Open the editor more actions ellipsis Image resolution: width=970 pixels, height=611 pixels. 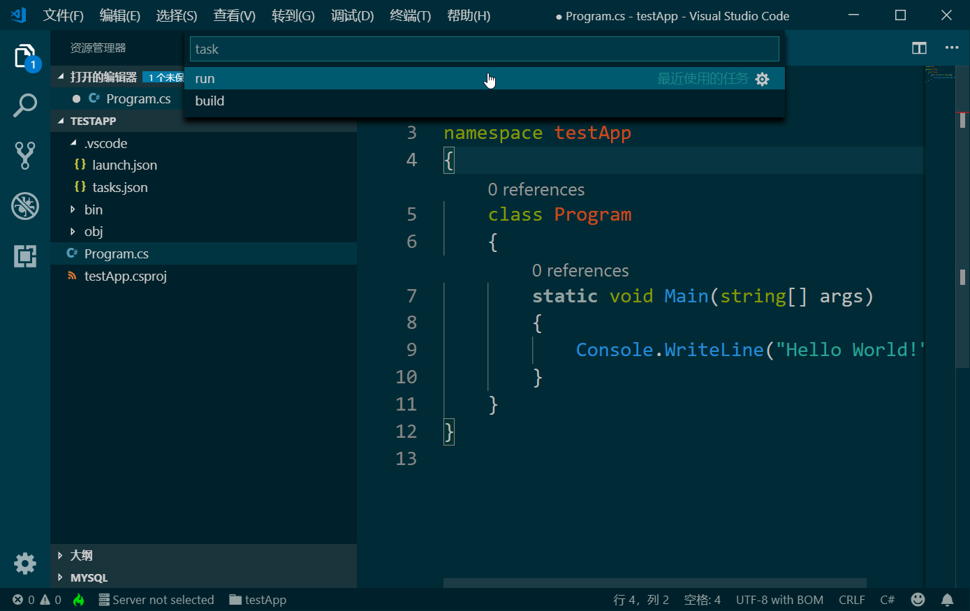point(952,48)
